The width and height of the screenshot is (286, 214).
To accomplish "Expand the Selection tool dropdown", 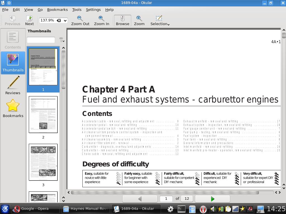I will (x=168, y=24).
